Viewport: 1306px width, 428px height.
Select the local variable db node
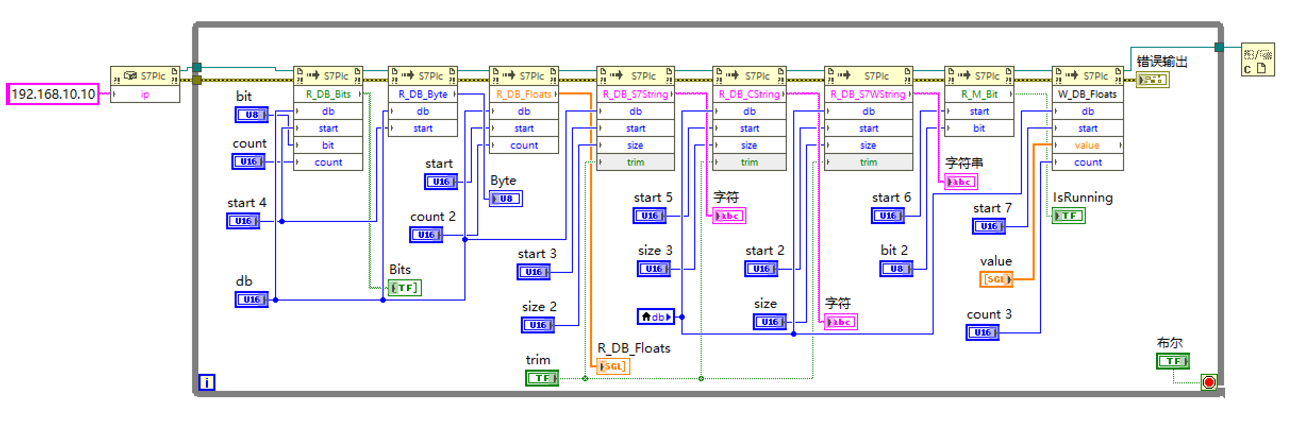(656, 317)
